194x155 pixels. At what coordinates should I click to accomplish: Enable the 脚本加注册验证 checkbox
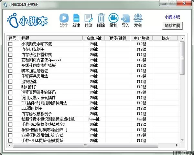[x=10, y=71]
